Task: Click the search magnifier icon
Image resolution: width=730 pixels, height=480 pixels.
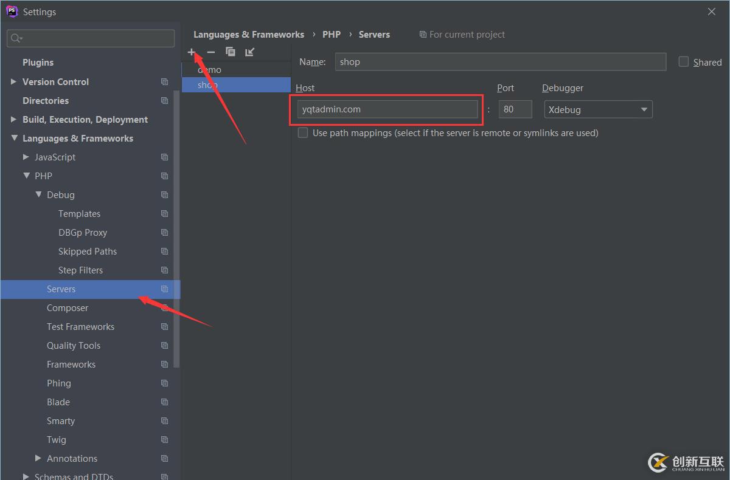Action: (x=16, y=38)
